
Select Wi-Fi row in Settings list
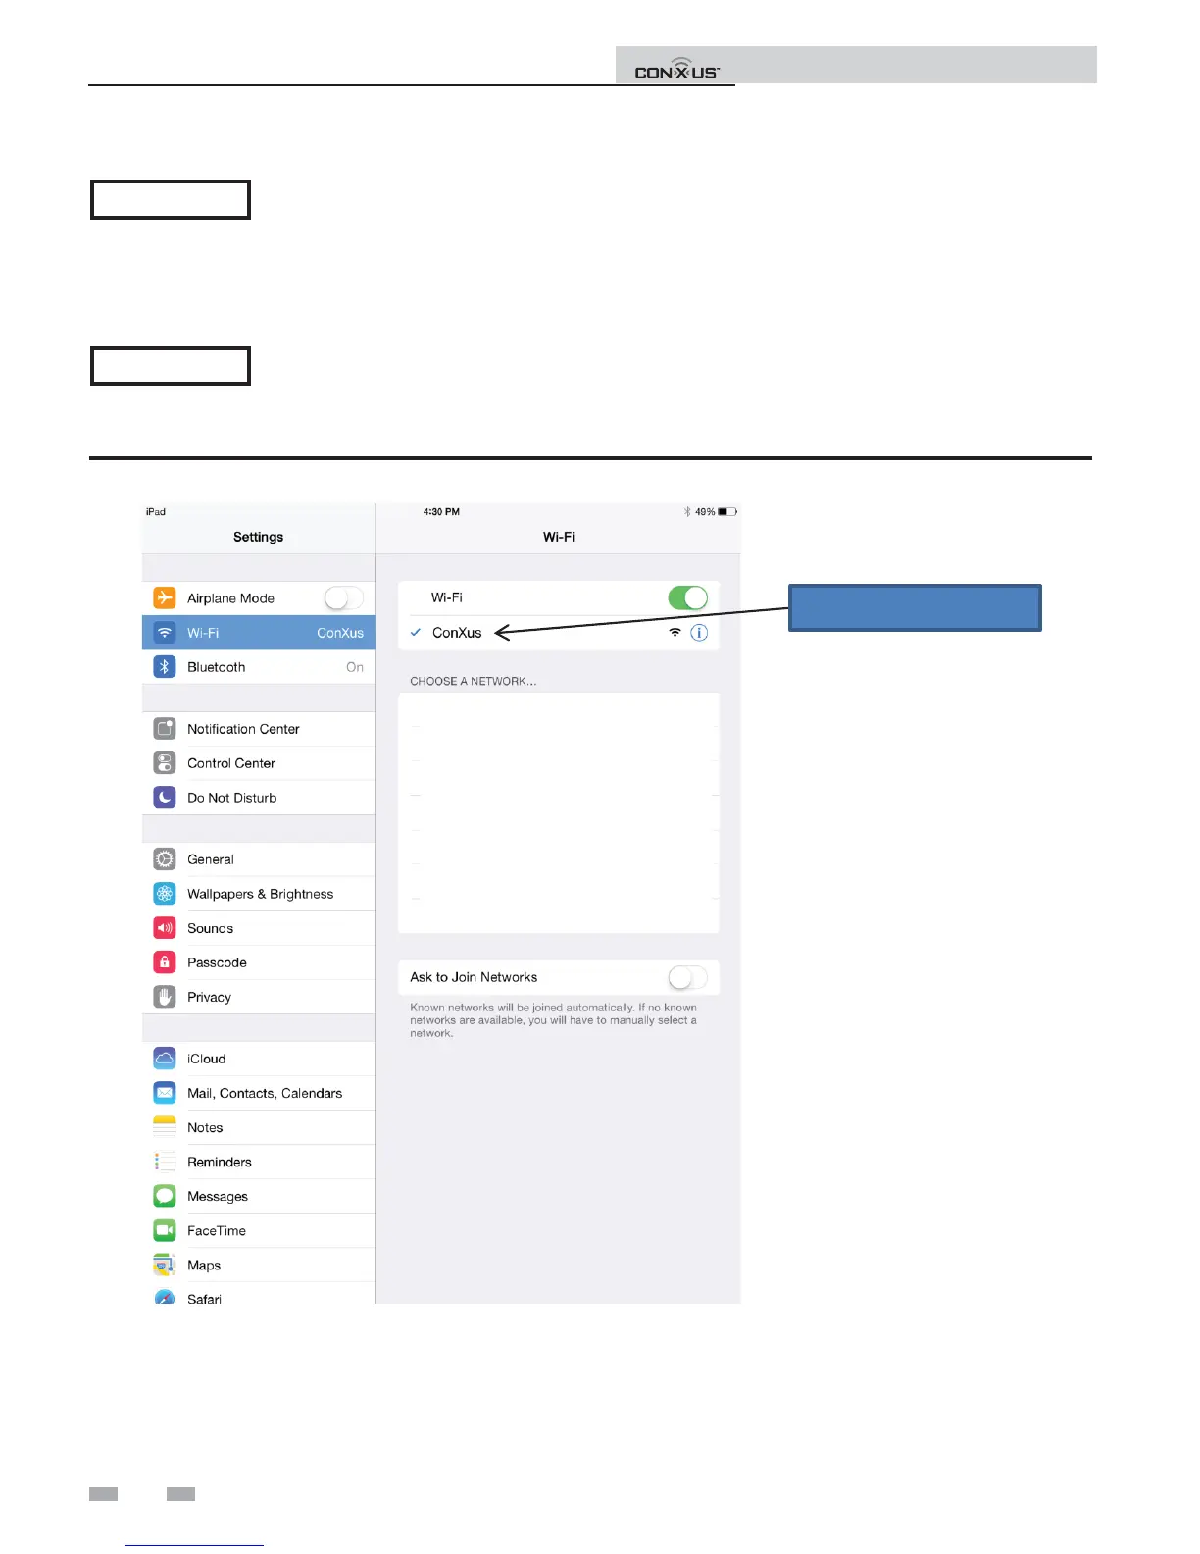tap(259, 633)
